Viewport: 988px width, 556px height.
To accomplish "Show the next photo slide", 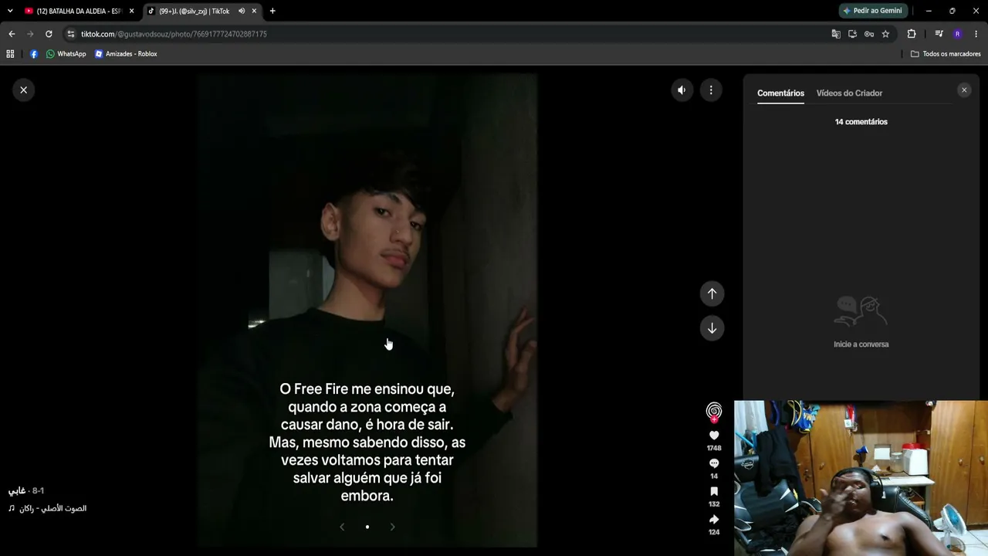I will [392, 527].
